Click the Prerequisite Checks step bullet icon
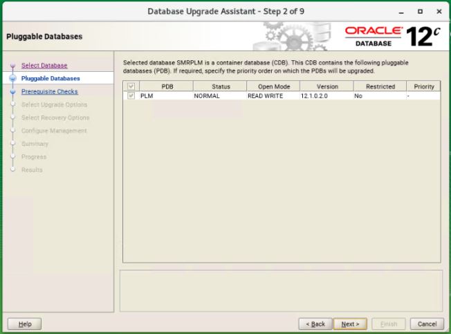The width and height of the screenshot is (451, 334). click(12, 92)
